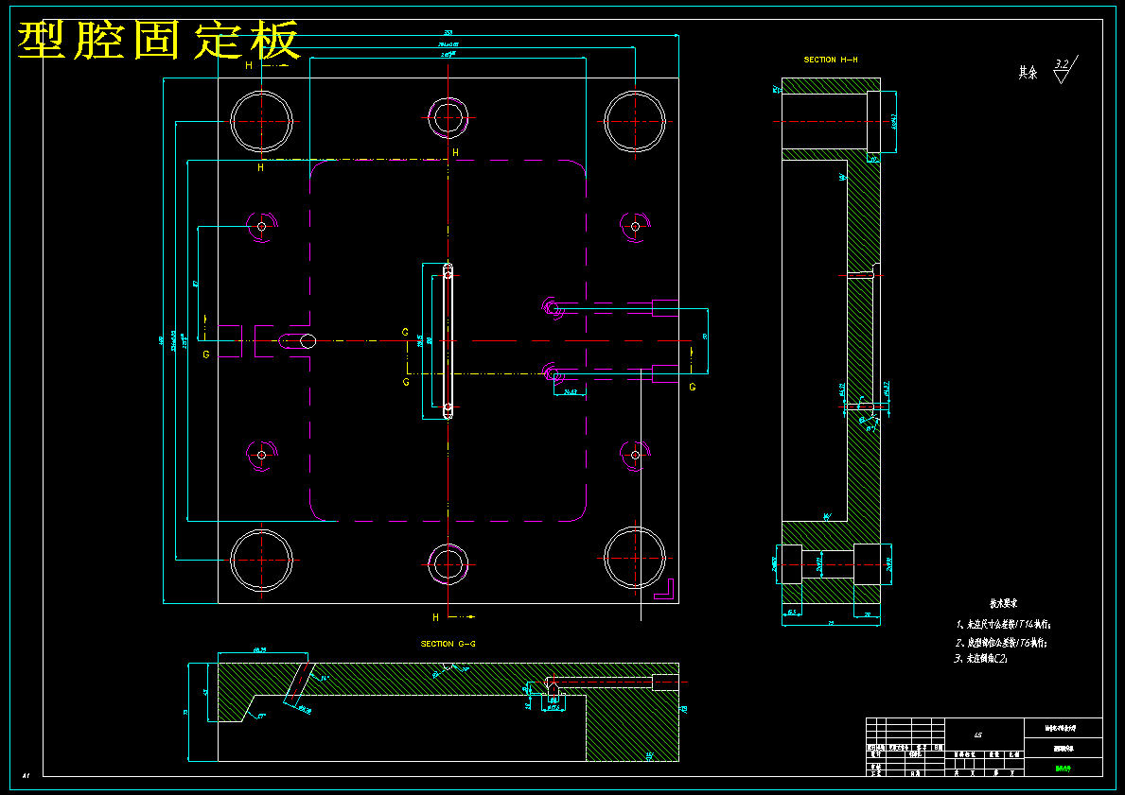Viewport: 1125px width, 795px height.
Task: Click the green text cell in title block
Action: click(x=1063, y=769)
